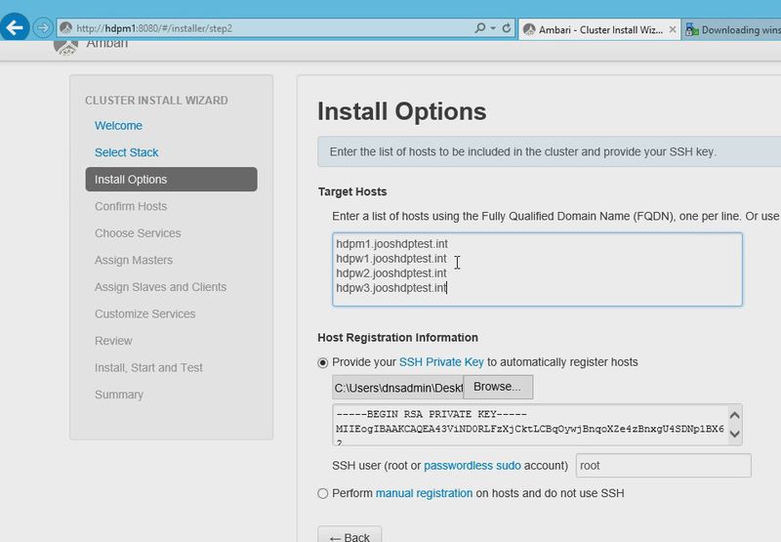This screenshot has height=542, width=781.
Task: Click the browser Back arrow button
Action: pyautogui.click(x=14, y=28)
